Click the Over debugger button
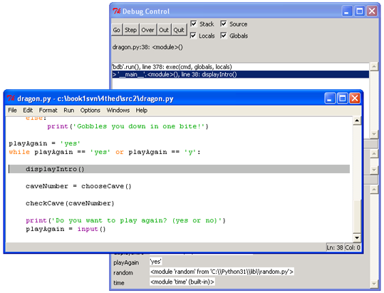Screen dimensions: 384x293 147,30
